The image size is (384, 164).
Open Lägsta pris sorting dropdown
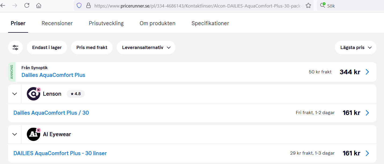click(x=356, y=47)
